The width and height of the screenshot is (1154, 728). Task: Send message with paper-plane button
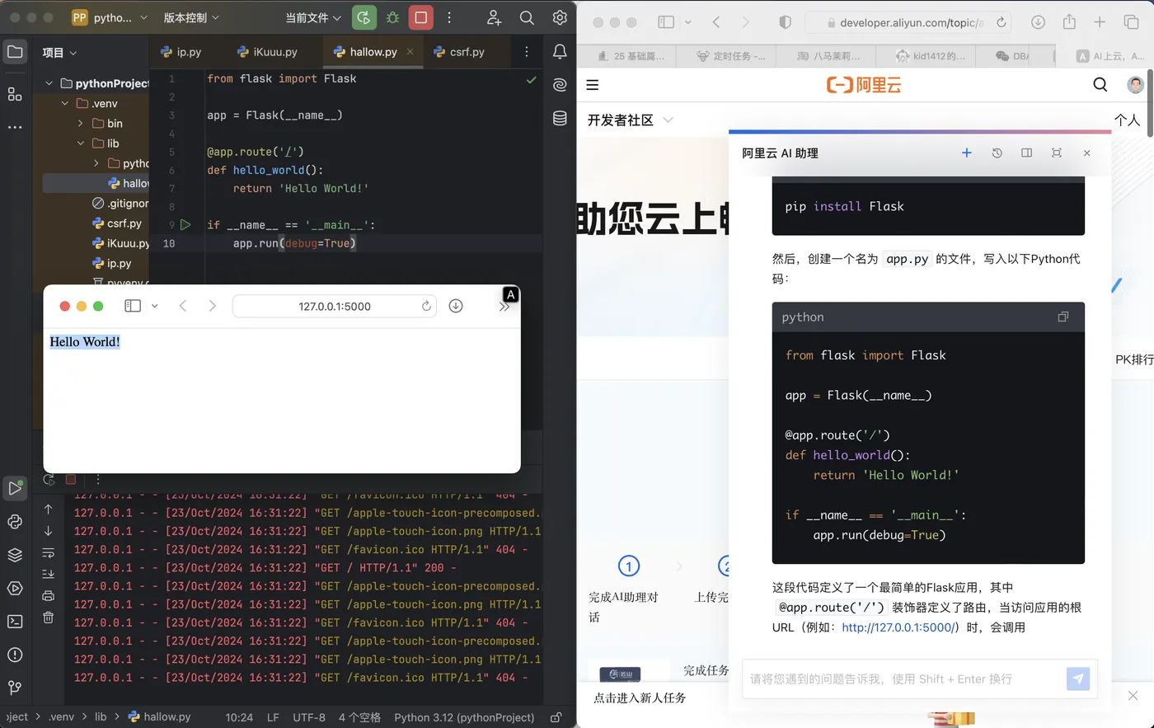[x=1078, y=679]
